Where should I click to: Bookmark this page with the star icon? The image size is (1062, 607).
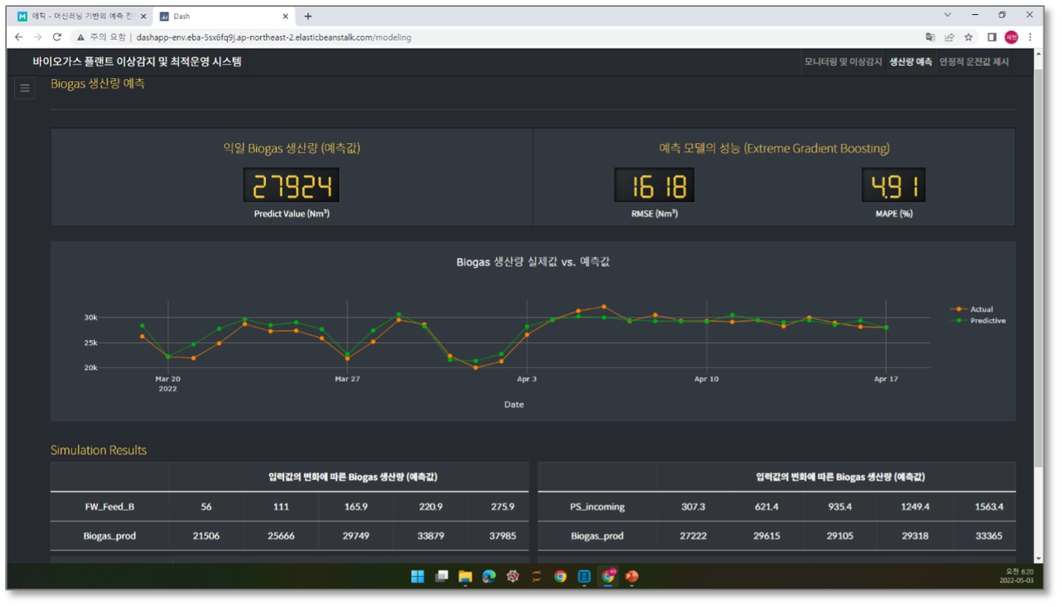(969, 37)
